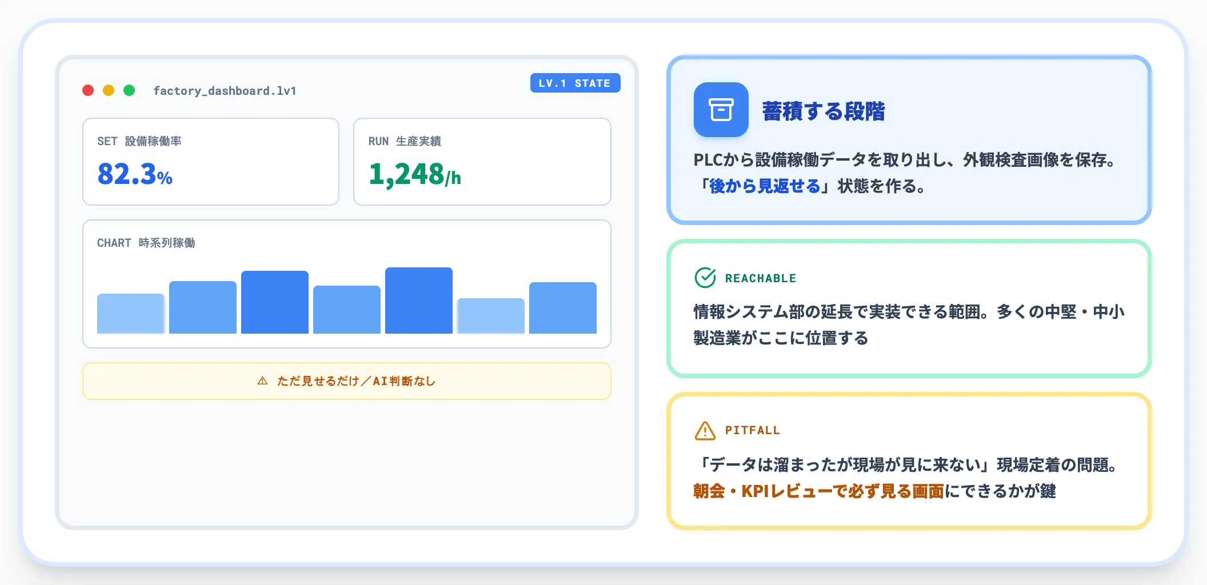Open the RUN 生産実績 card
The width and height of the screenshot is (1207, 585).
(x=482, y=162)
